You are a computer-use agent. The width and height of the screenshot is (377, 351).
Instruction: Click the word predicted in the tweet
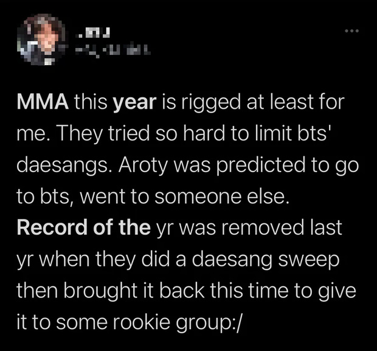pos(261,165)
